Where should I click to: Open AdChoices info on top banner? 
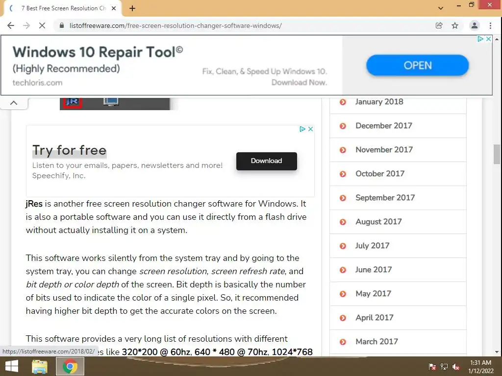pos(480,39)
